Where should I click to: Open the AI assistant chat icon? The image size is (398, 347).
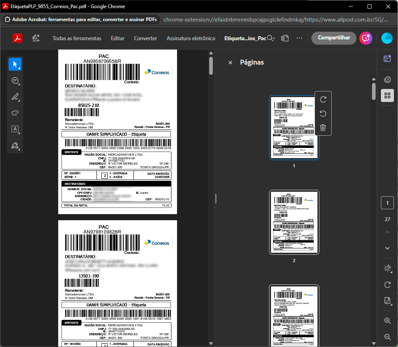coord(366,38)
